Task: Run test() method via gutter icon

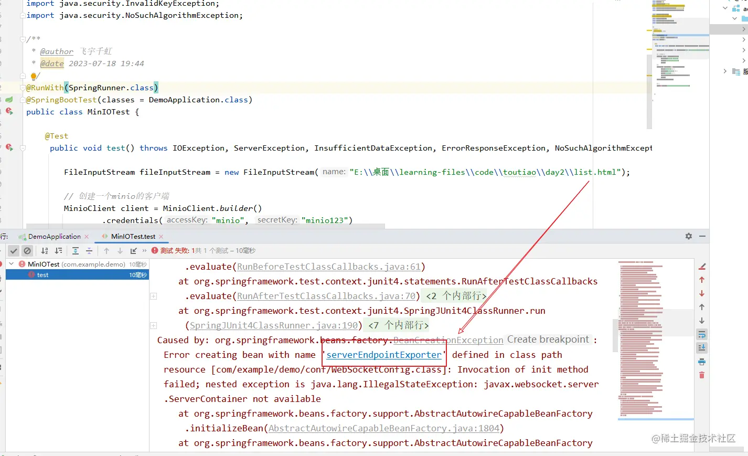Action: (x=9, y=147)
